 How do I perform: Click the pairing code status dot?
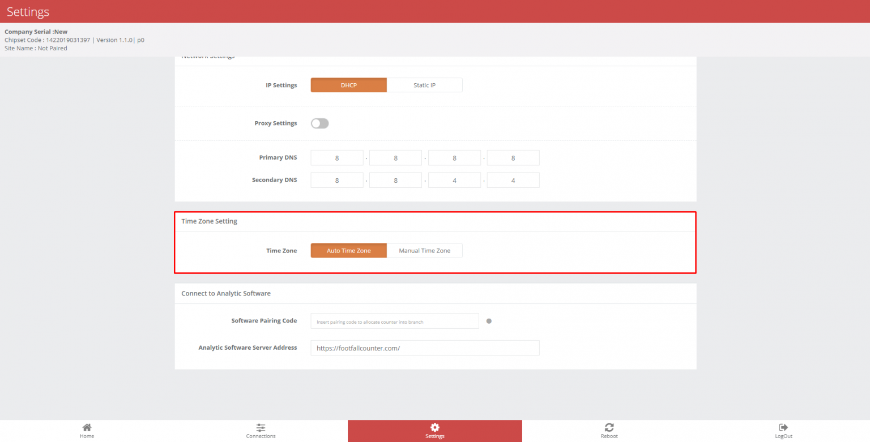pos(489,321)
